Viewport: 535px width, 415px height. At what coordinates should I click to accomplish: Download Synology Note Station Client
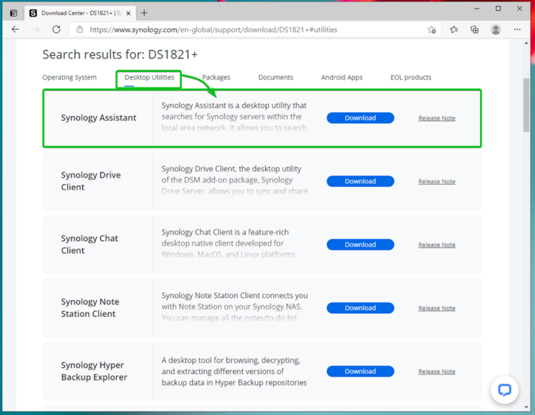click(360, 308)
